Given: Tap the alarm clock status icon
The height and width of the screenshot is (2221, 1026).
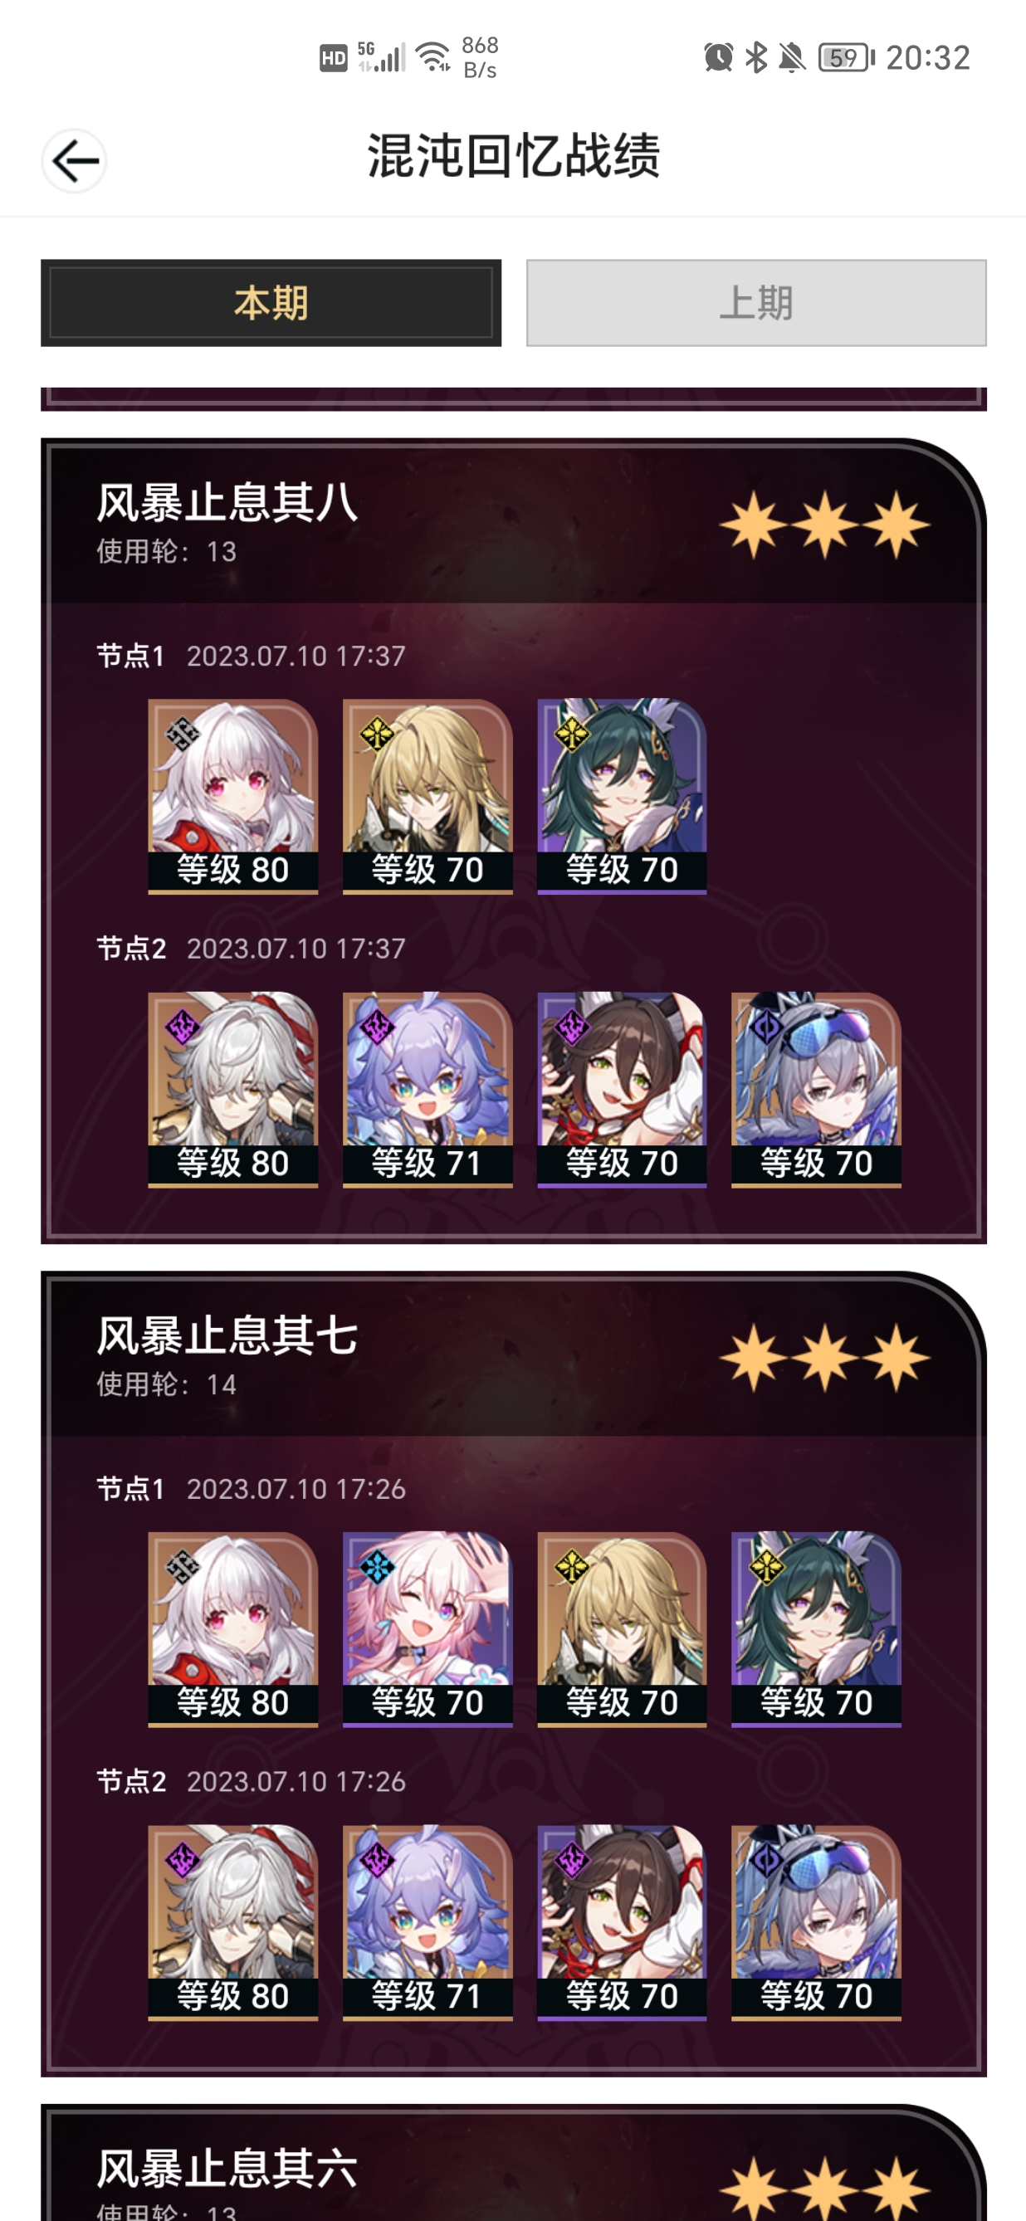Looking at the screenshot, I should click(x=718, y=58).
